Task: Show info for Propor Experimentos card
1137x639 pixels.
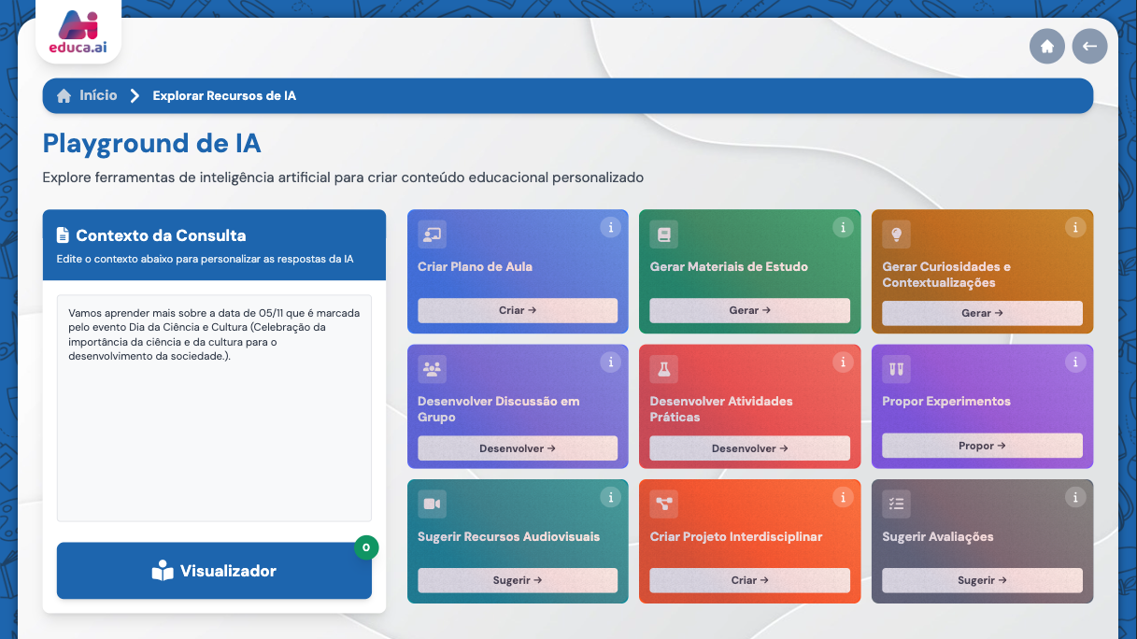Action: [1075, 362]
